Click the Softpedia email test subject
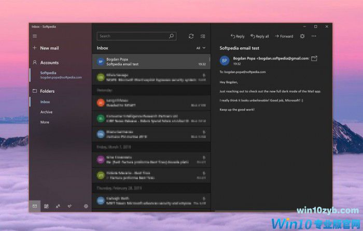This screenshot has width=363, height=231. (240, 48)
